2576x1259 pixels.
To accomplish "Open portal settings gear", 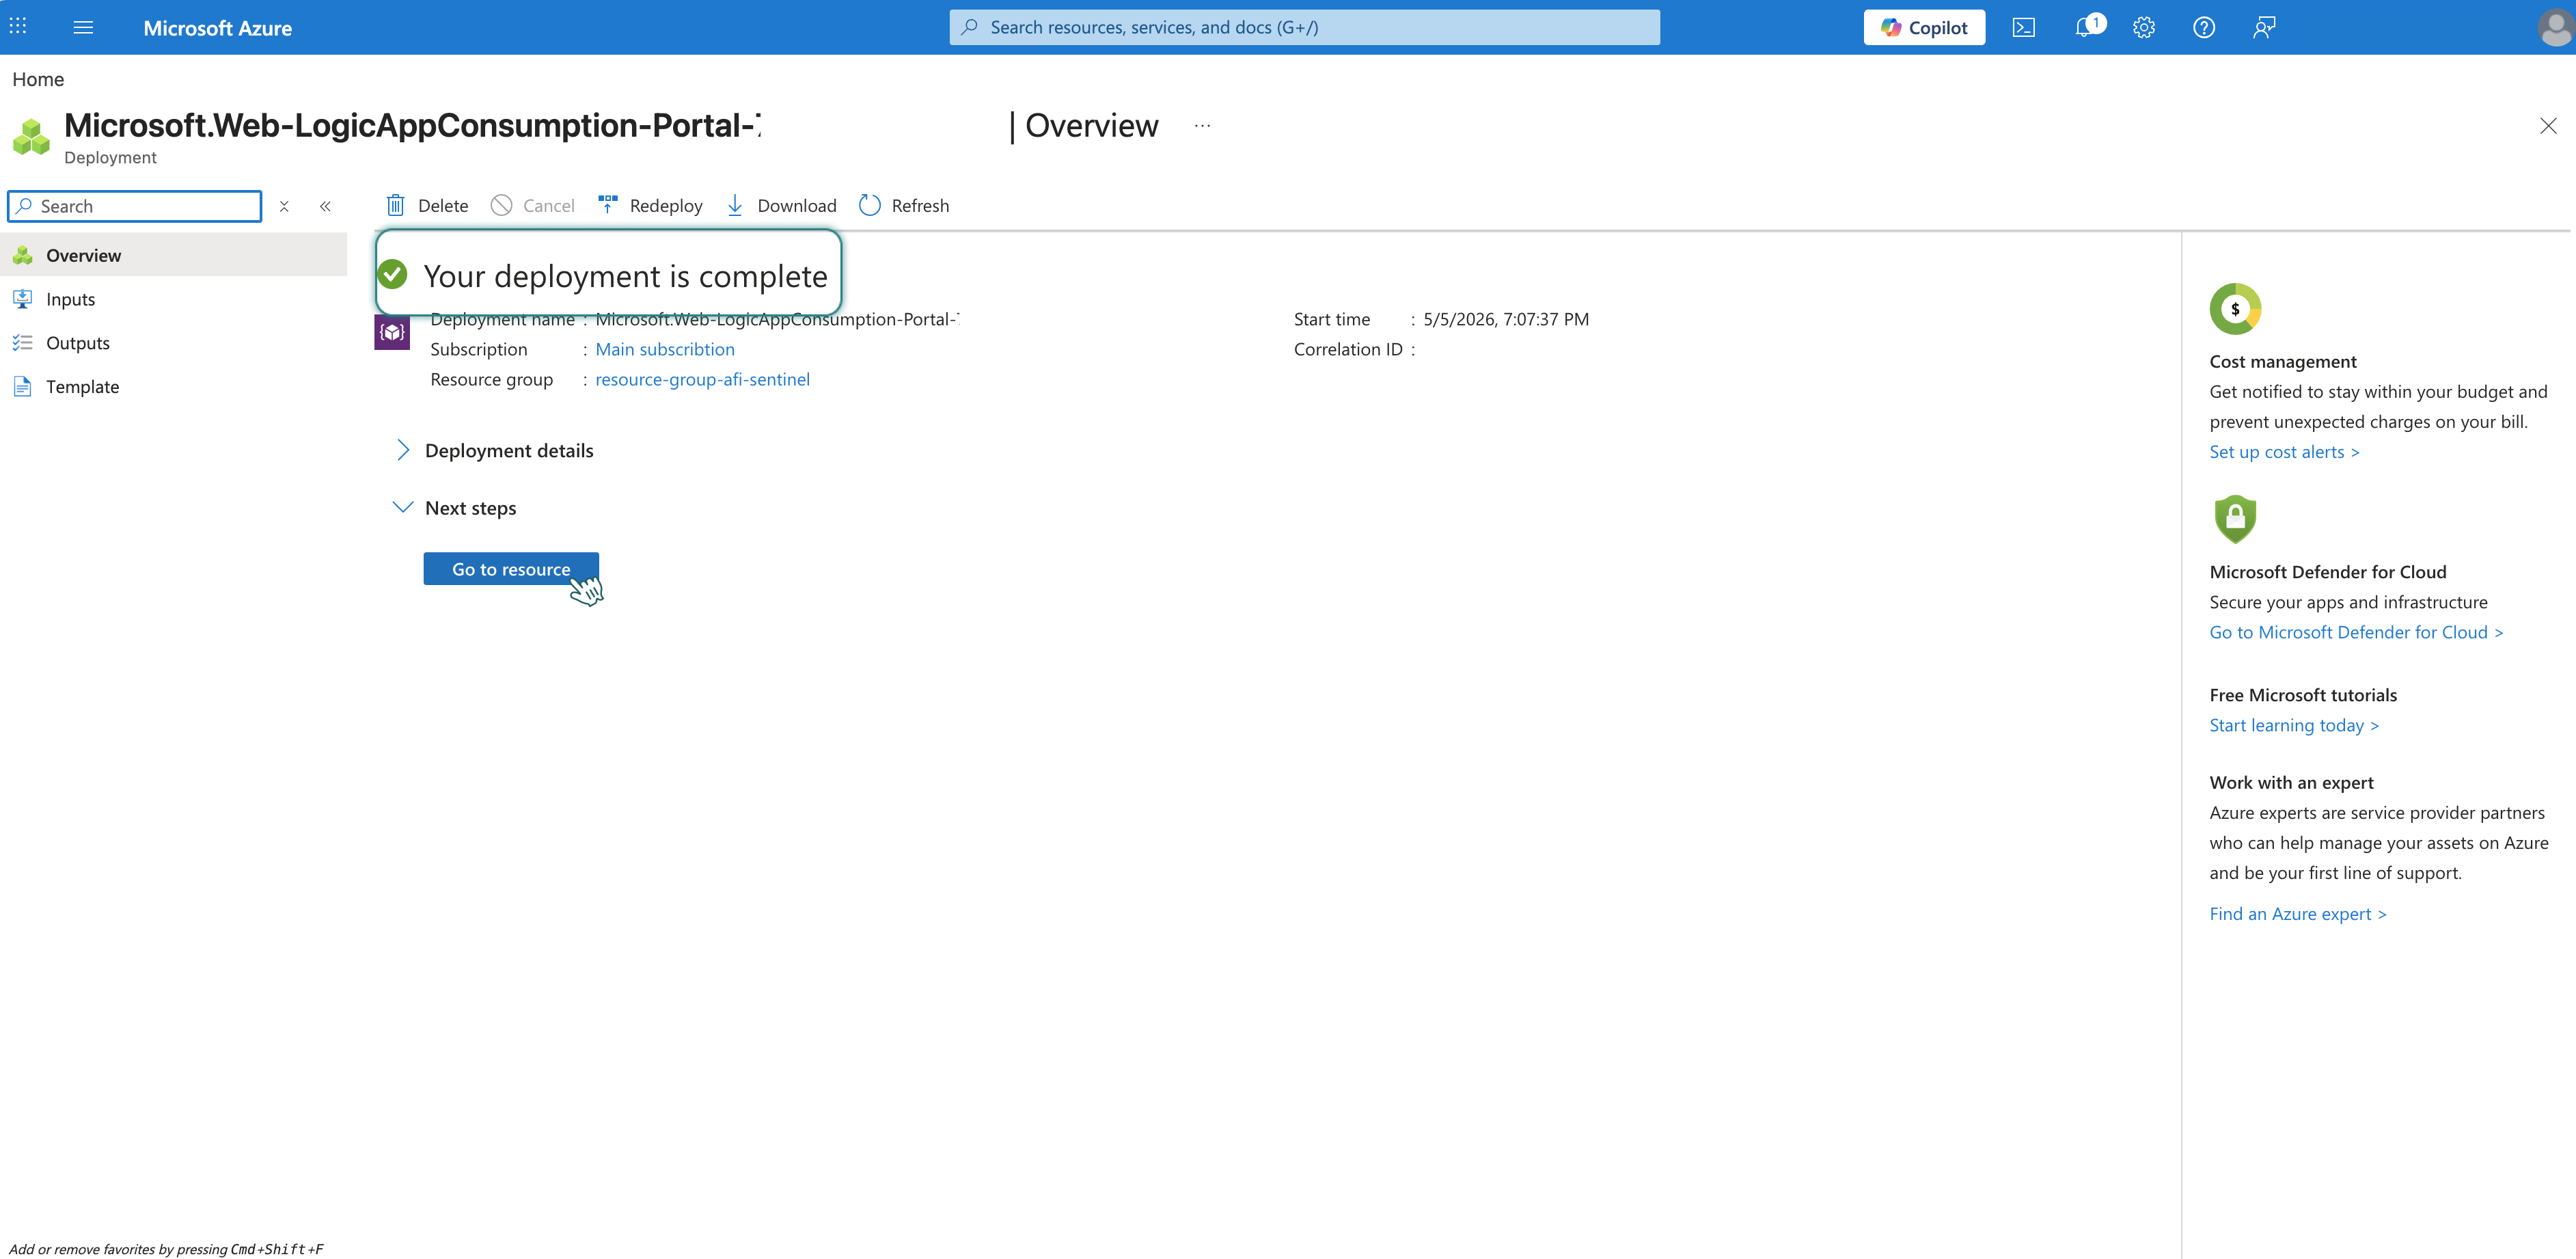I will point(2143,27).
